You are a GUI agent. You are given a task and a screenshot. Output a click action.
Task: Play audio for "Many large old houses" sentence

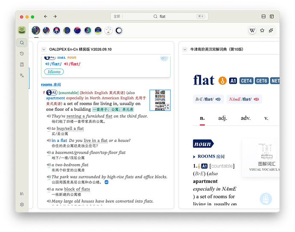tap(49, 201)
